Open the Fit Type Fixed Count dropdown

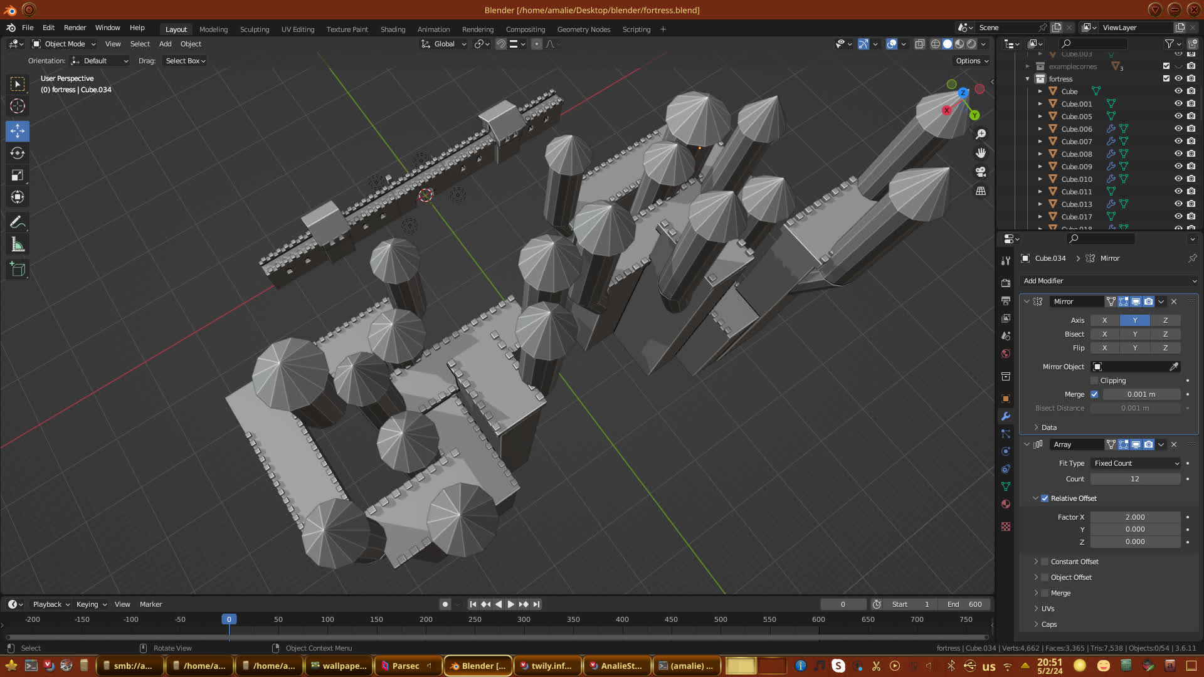click(x=1136, y=463)
